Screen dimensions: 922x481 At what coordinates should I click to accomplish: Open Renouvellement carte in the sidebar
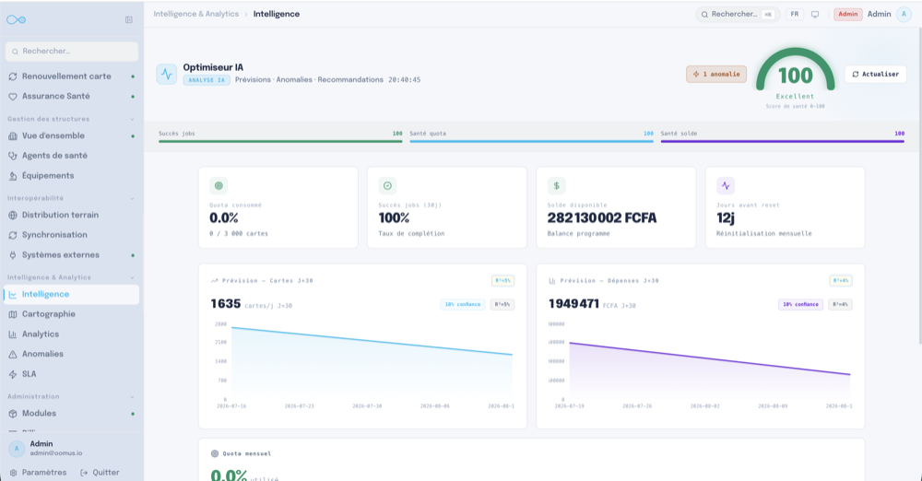[71, 76]
